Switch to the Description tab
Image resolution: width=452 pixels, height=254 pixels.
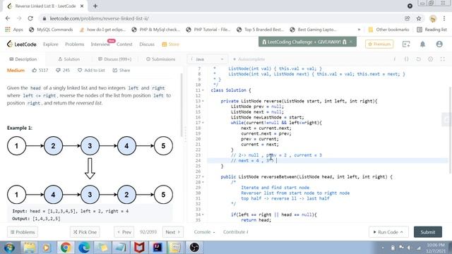[23, 59]
